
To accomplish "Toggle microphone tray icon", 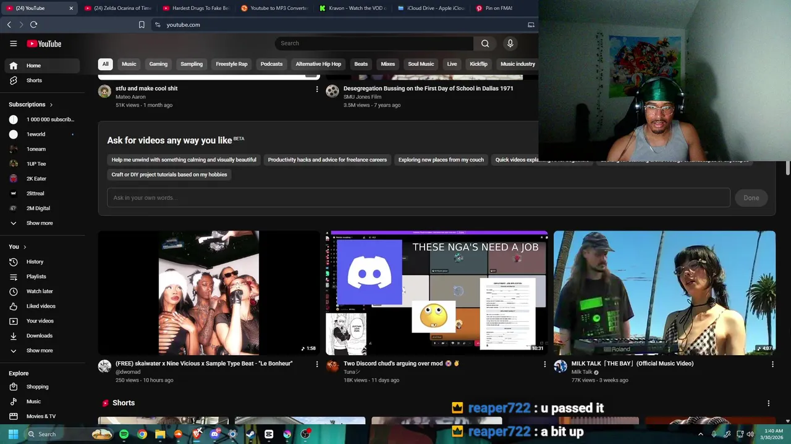I will pyautogui.click(x=714, y=434).
